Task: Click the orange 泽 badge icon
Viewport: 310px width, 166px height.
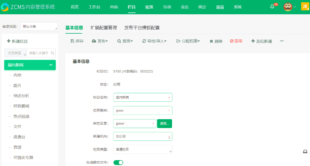Action: tap(305, 6)
